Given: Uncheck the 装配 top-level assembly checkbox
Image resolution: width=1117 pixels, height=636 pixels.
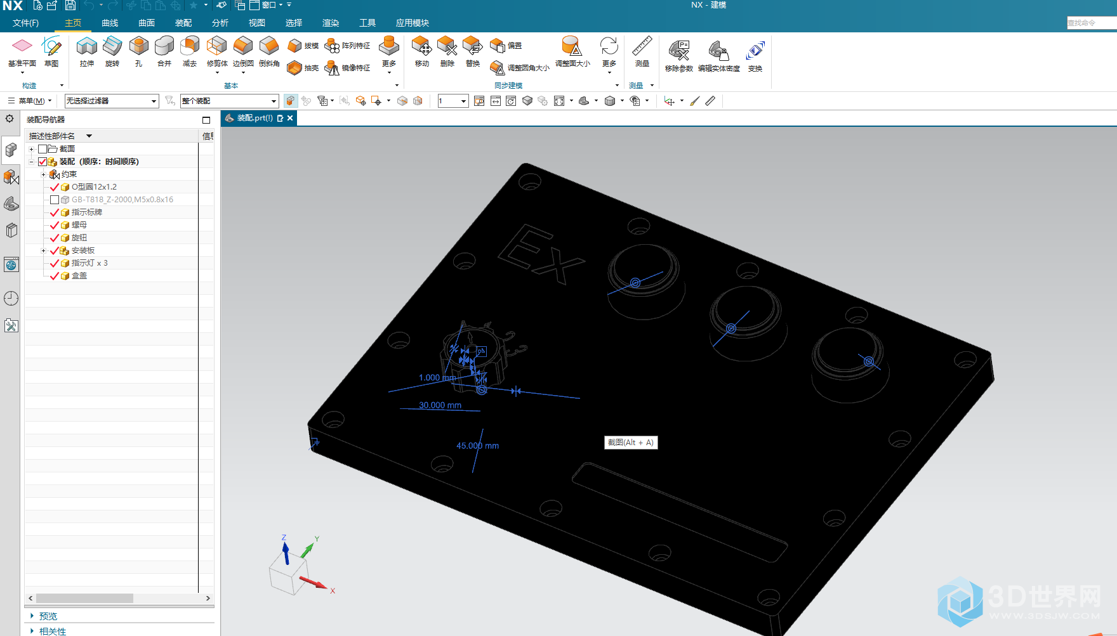Looking at the screenshot, I should [43, 162].
